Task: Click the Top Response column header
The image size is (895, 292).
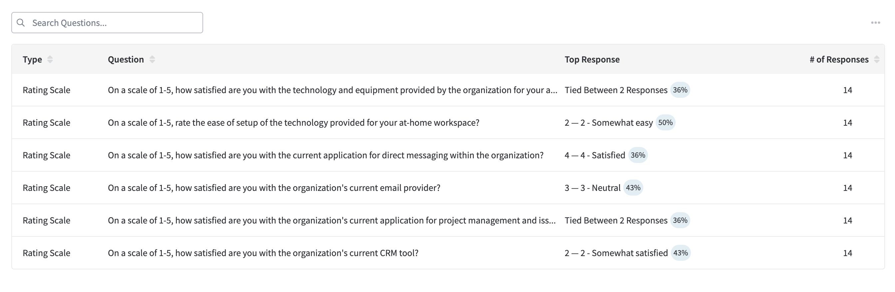Action: (592, 60)
